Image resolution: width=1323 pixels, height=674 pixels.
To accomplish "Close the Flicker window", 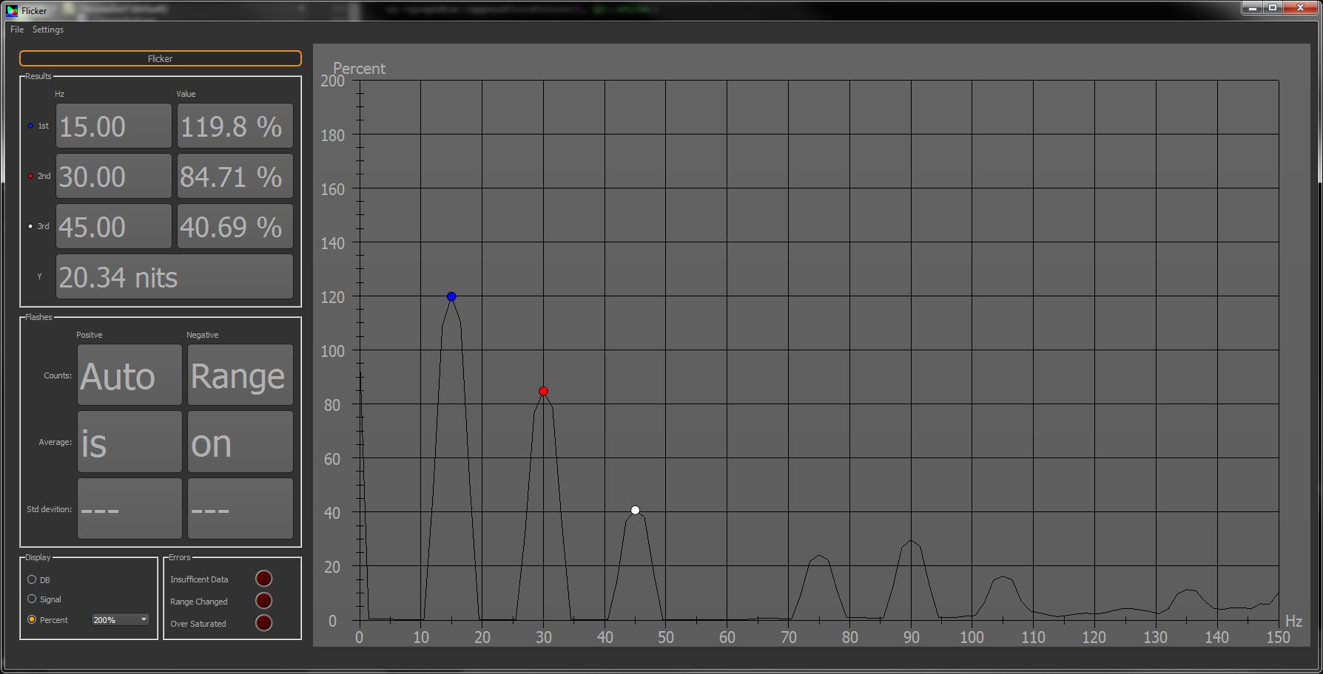I will pyautogui.click(x=1300, y=8).
